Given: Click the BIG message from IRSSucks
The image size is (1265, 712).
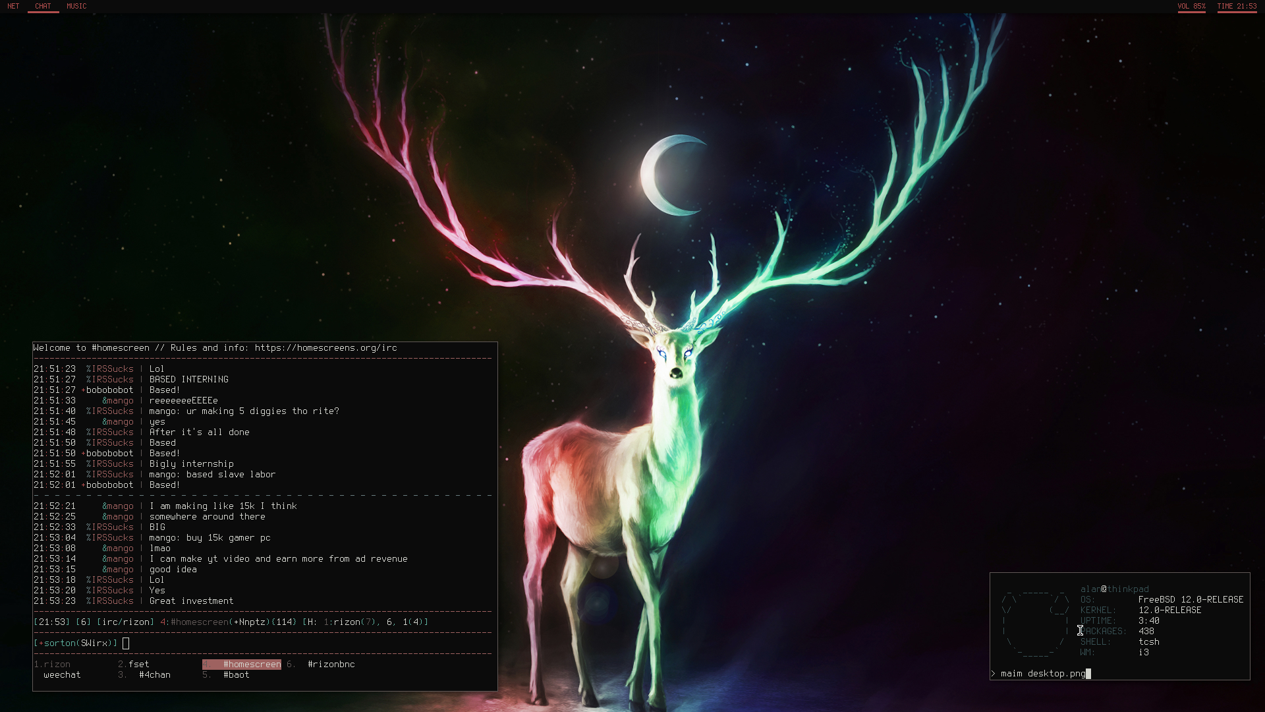Looking at the screenshot, I should click(x=157, y=527).
